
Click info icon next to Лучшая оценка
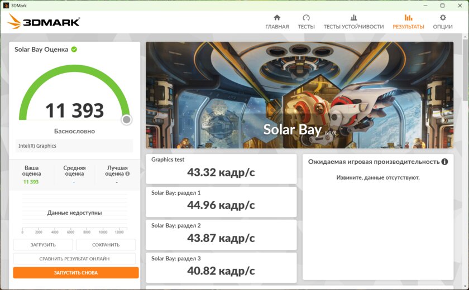tap(127, 173)
